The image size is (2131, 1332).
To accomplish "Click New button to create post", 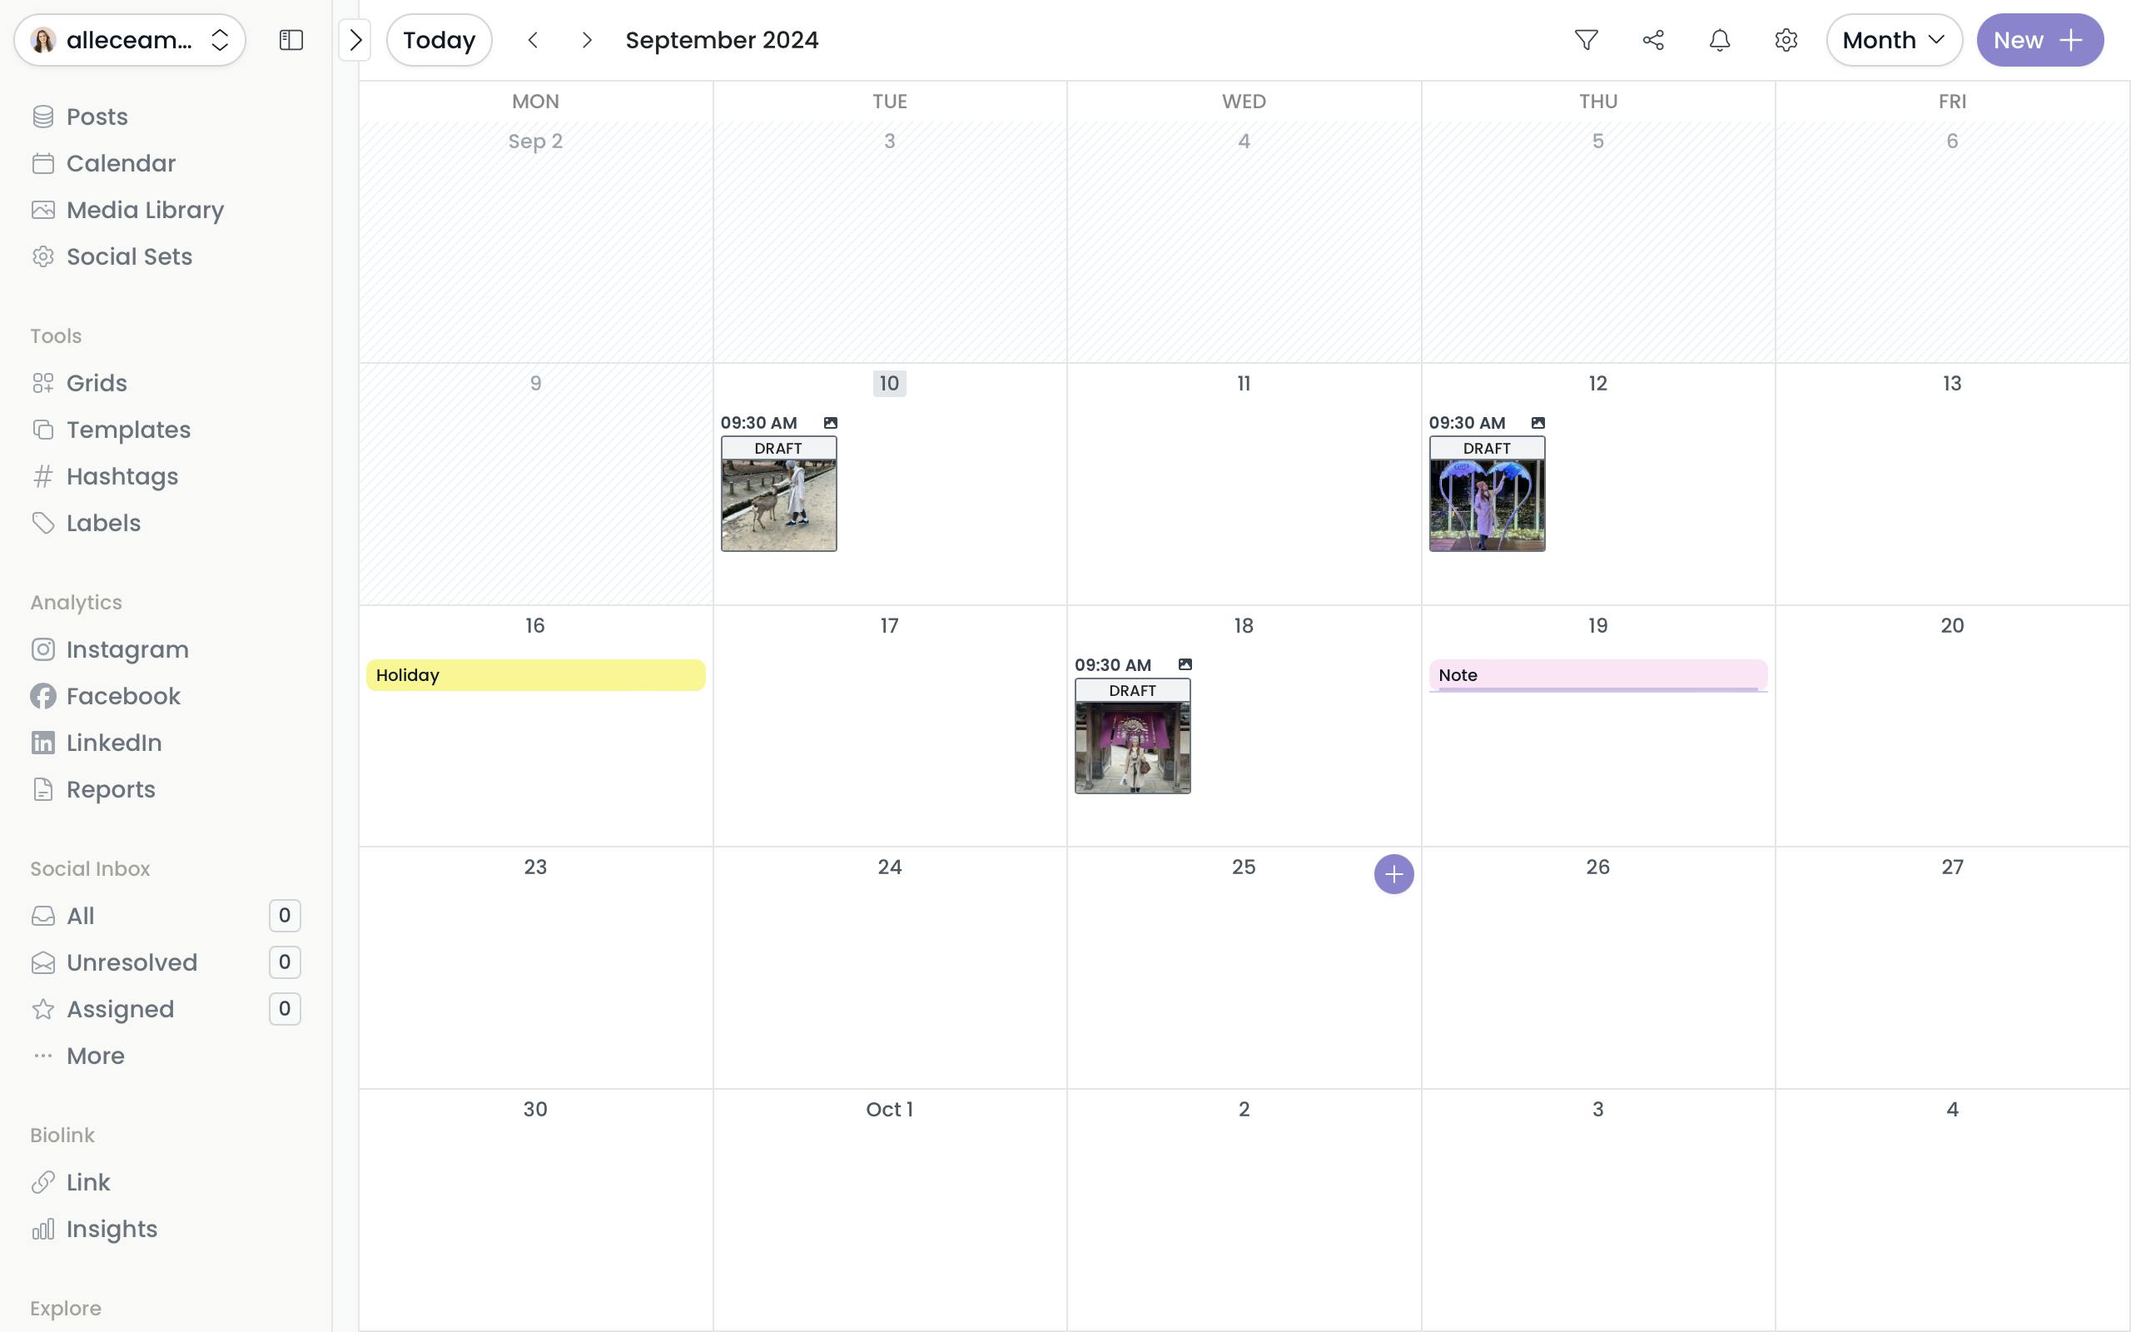I will click(2039, 38).
